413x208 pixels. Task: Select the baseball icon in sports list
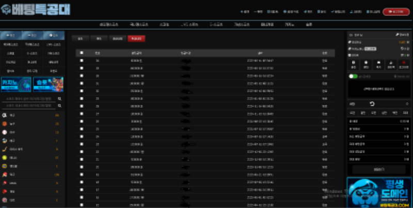[5, 132]
